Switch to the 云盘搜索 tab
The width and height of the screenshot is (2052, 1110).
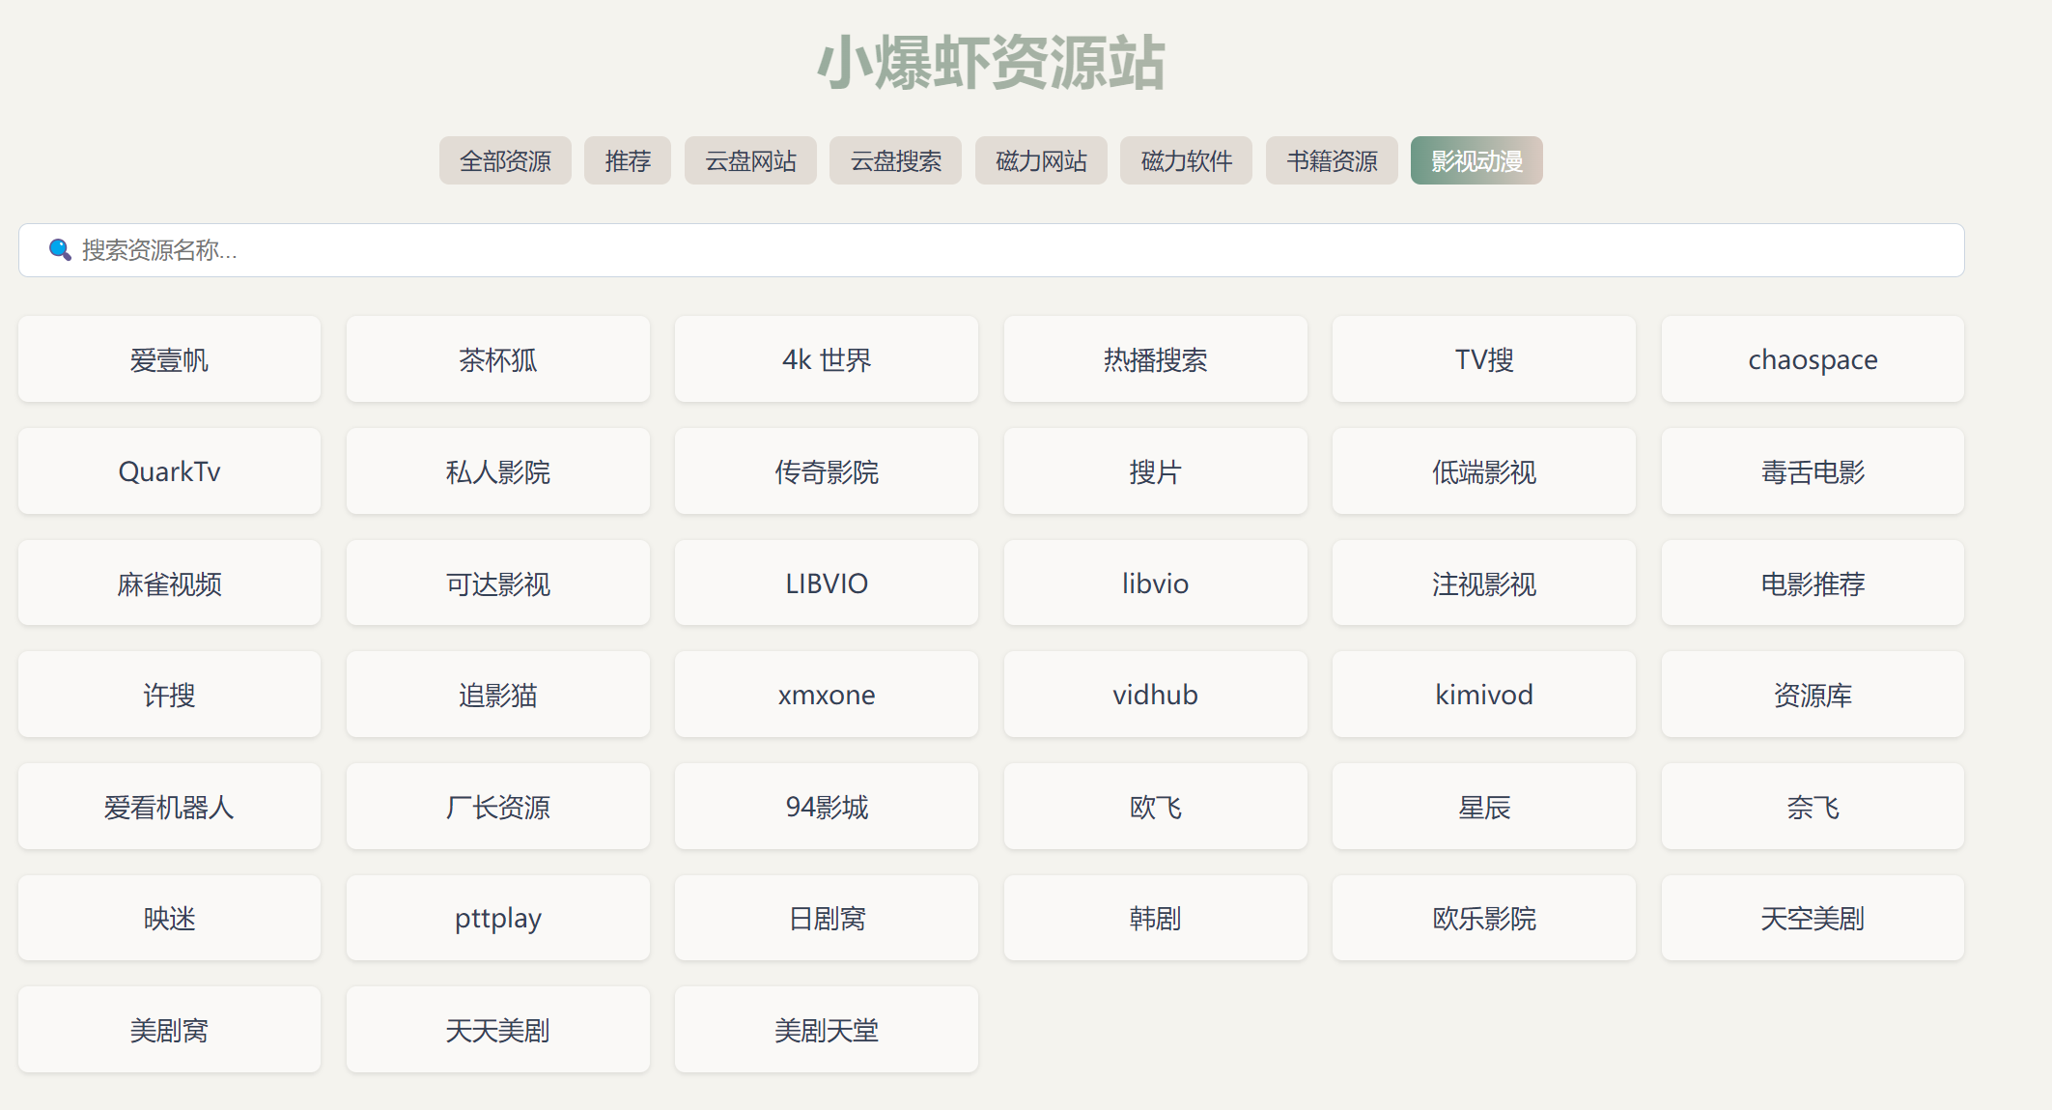click(x=895, y=160)
